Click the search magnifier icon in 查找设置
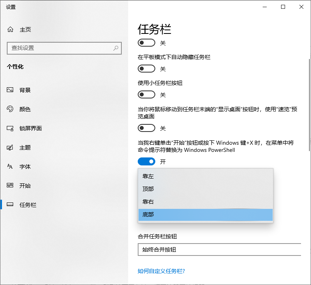Screen dimensions: 311x285 pos(116,48)
